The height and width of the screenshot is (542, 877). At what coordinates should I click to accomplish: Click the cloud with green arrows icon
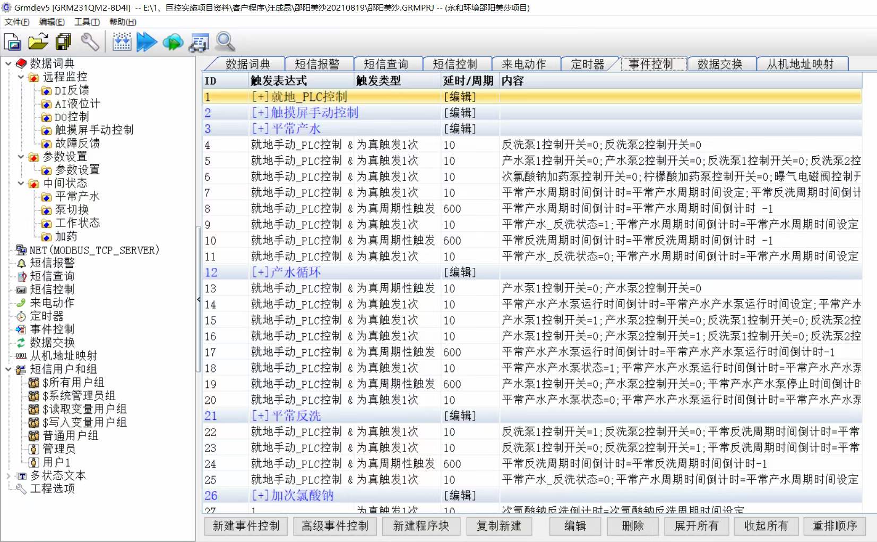point(173,42)
